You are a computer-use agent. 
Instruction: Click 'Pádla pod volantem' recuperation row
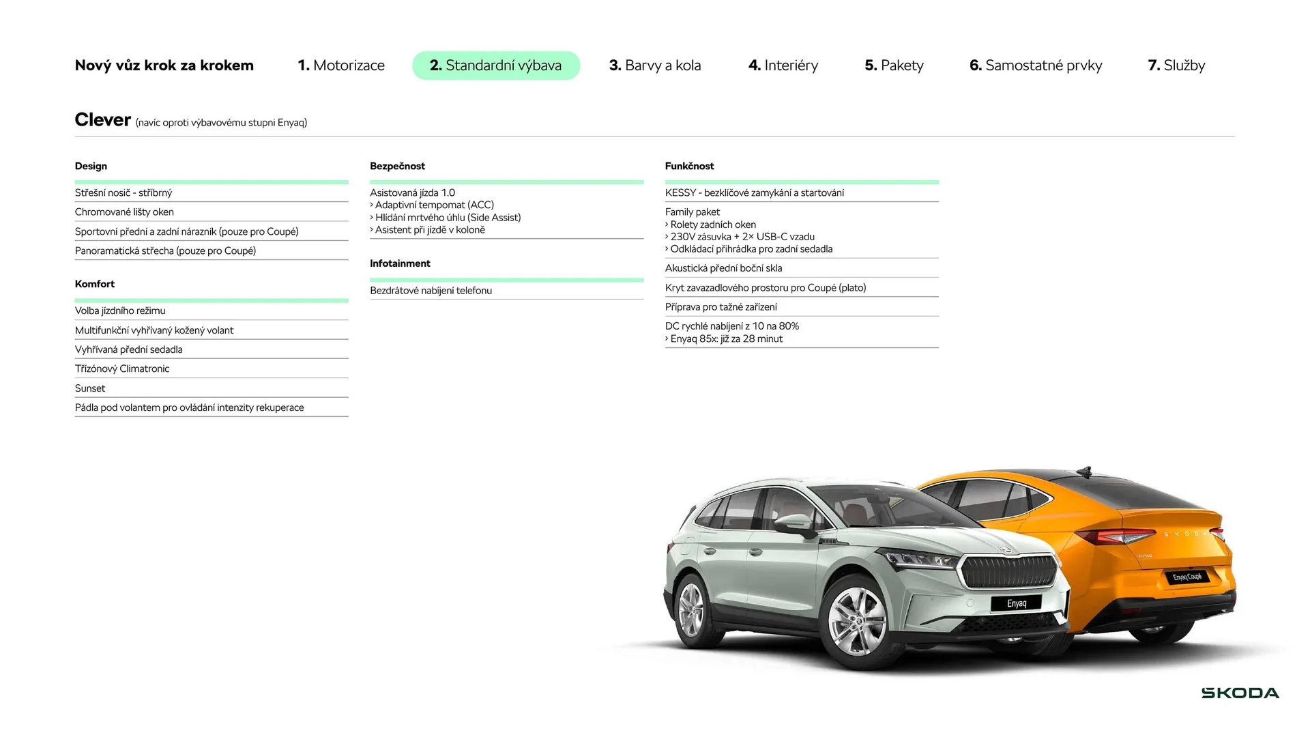[212, 407]
